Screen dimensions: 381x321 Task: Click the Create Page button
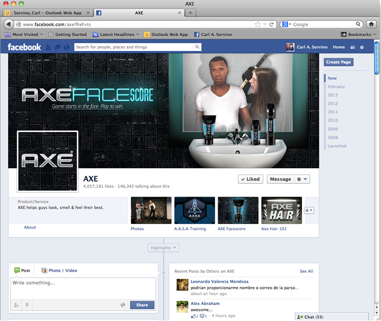coord(338,62)
